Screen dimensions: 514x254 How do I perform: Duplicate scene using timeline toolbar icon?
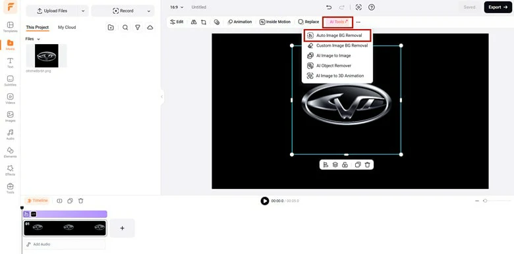coord(70,201)
